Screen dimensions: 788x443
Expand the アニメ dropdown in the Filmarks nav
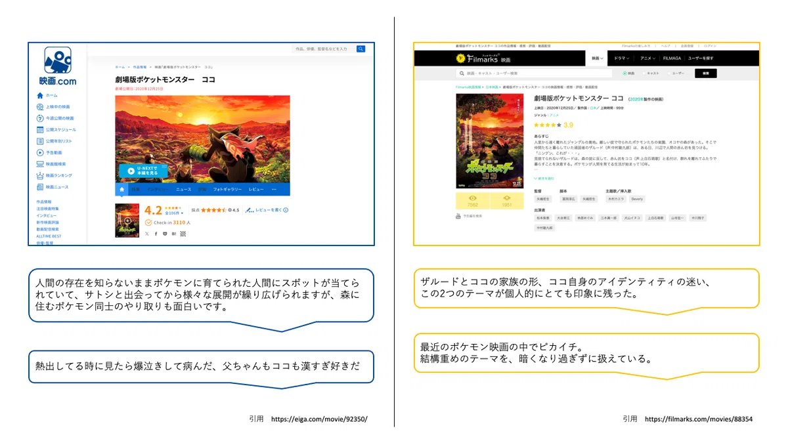click(x=647, y=58)
